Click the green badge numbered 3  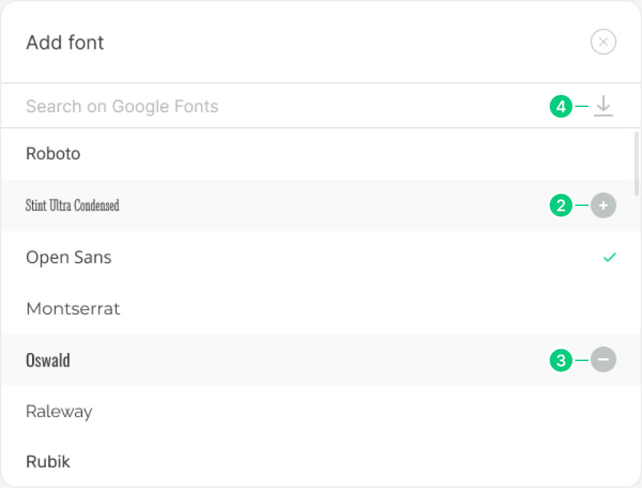click(x=561, y=361)
